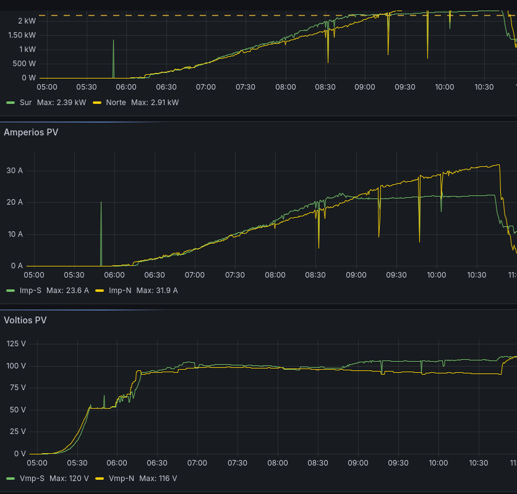Click the 20 A axis label in Amperios PV
The height and width of the screenshot is (494, 517).
(x=15, y=202)
